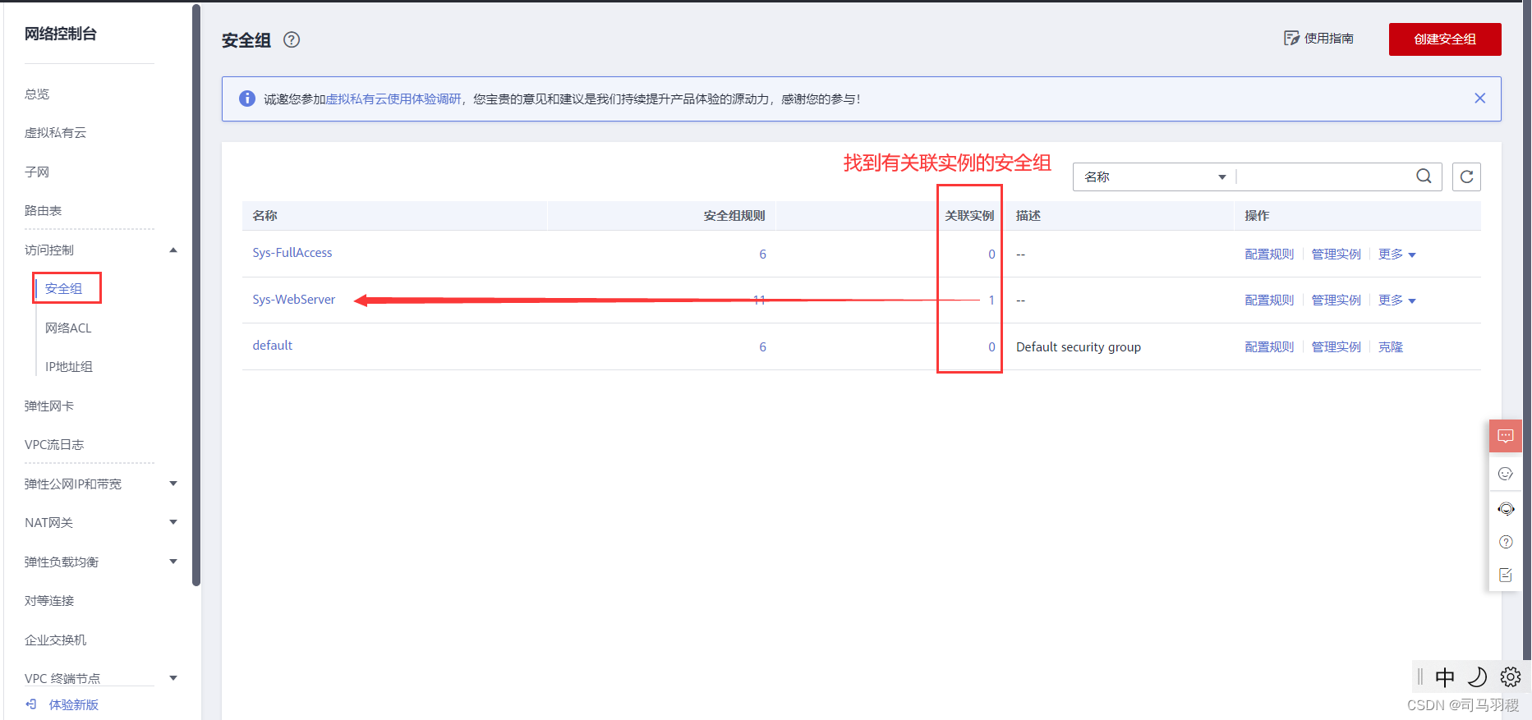Click the 名称 column header
The image size is (1532, 720).
pyautogui.click(x=265, y=216)
